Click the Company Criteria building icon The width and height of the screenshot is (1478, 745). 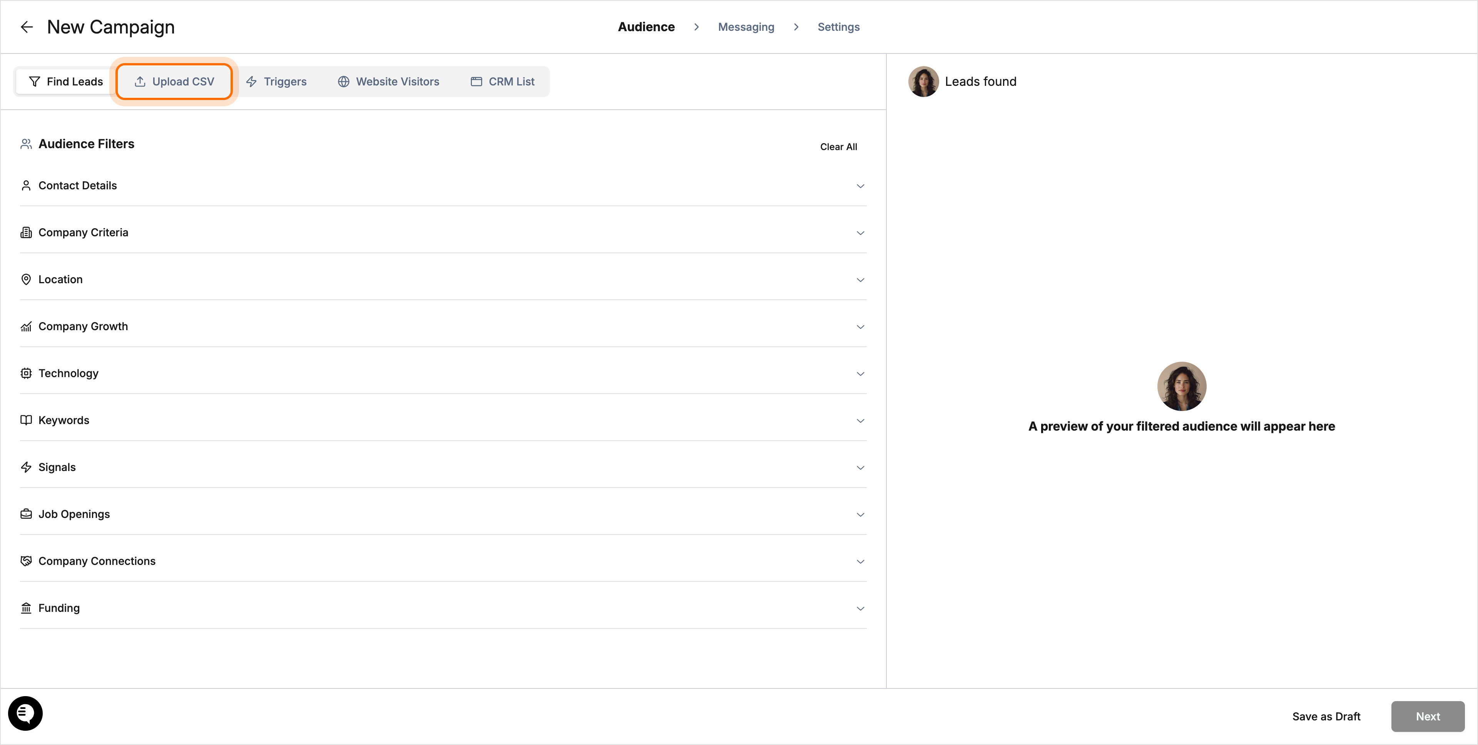pos(26,232)
